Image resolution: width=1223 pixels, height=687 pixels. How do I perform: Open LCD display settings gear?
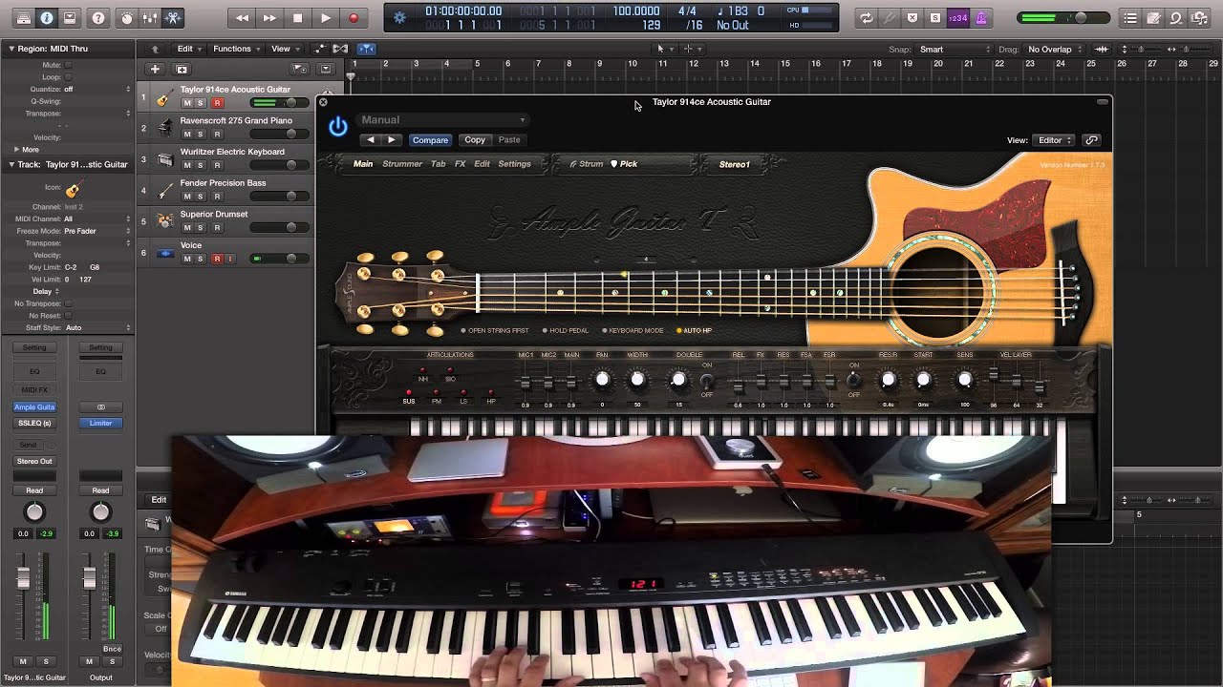tap(399, 18)
